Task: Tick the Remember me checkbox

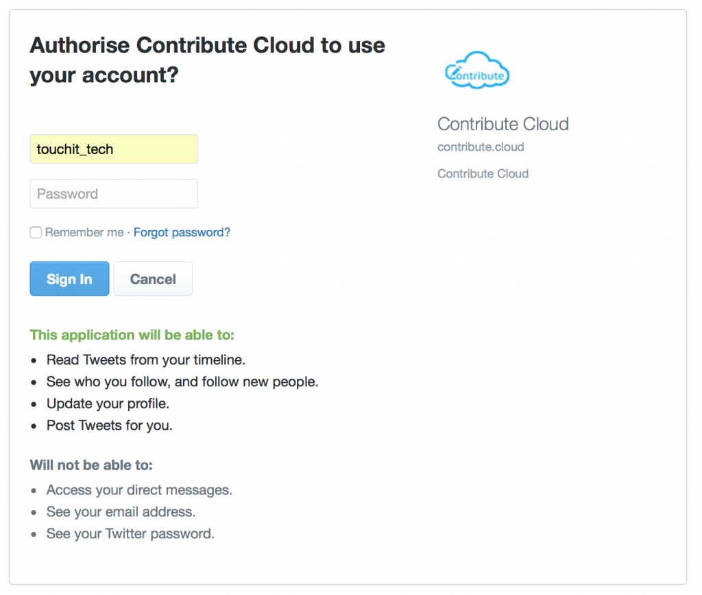Action: point(36,233)
